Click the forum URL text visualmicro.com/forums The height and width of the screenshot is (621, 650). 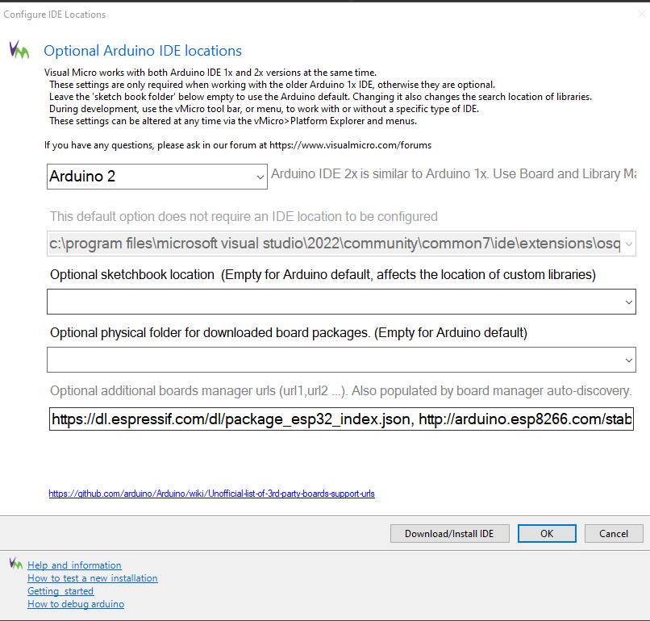(350, 145)
